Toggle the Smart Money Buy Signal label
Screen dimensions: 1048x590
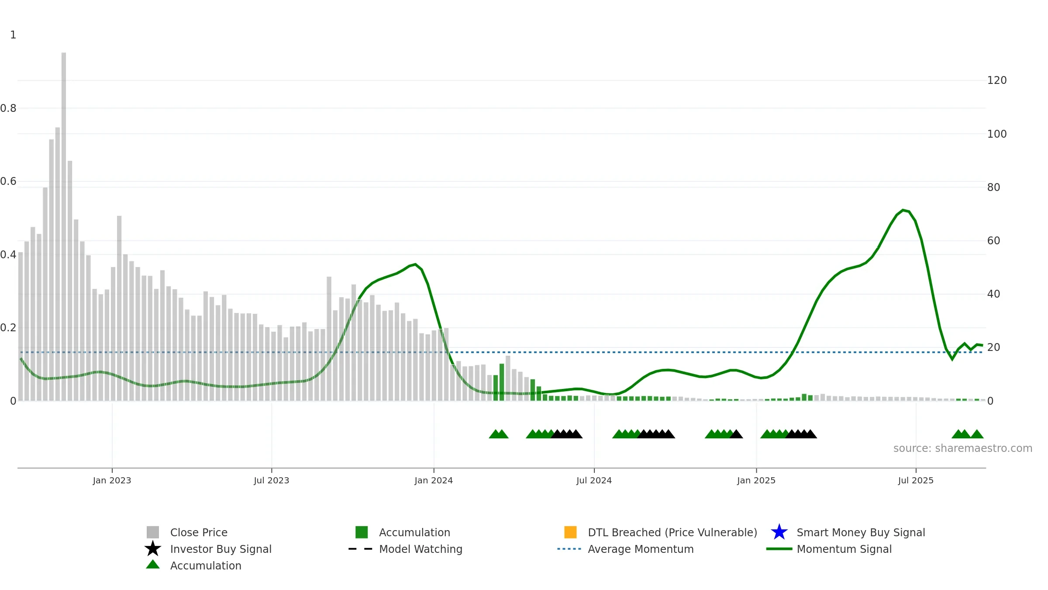click(x=861, y=532)
